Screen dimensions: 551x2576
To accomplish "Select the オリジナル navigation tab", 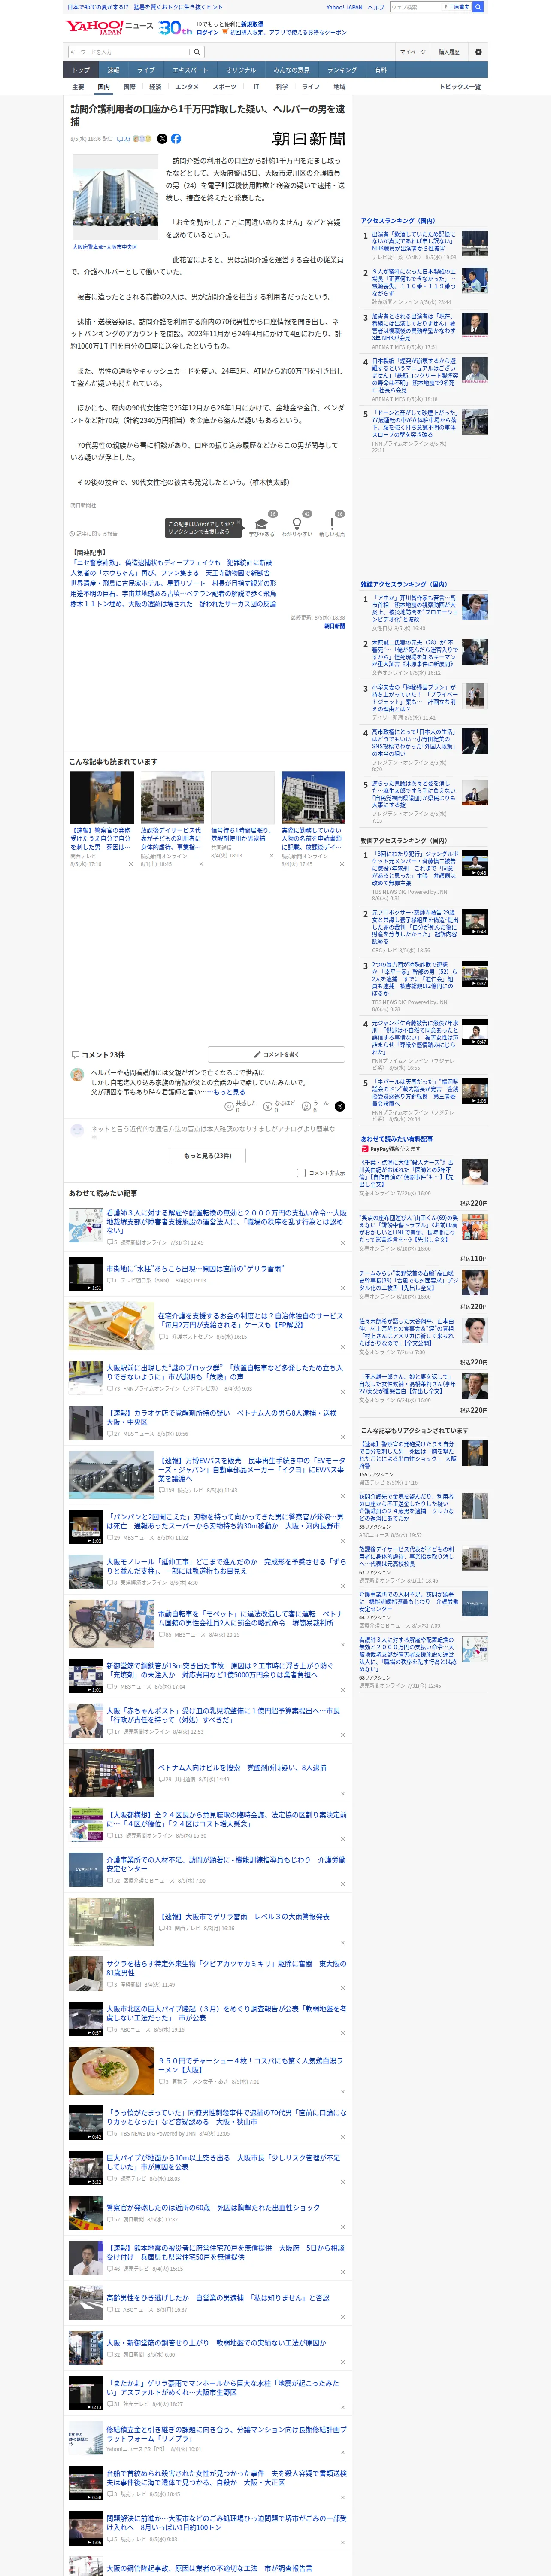I will click(x=241, y=70).
